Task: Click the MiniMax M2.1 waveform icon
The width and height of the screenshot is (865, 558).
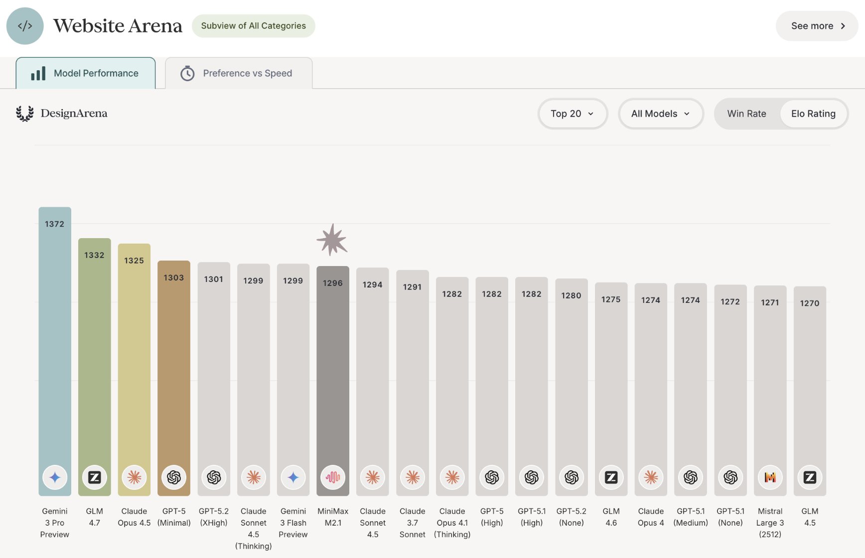Action: click(333, 477)
